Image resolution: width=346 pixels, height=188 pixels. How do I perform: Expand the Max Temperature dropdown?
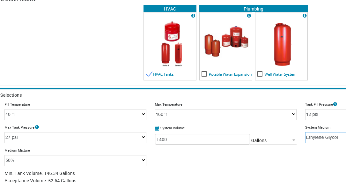click(225, 115)
